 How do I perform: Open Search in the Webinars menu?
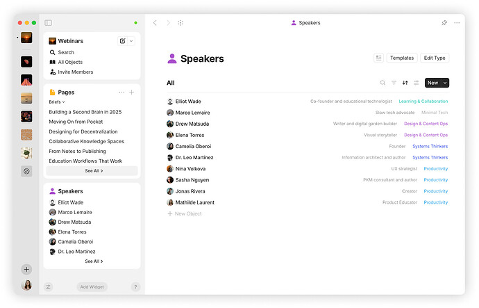point(66,52)
